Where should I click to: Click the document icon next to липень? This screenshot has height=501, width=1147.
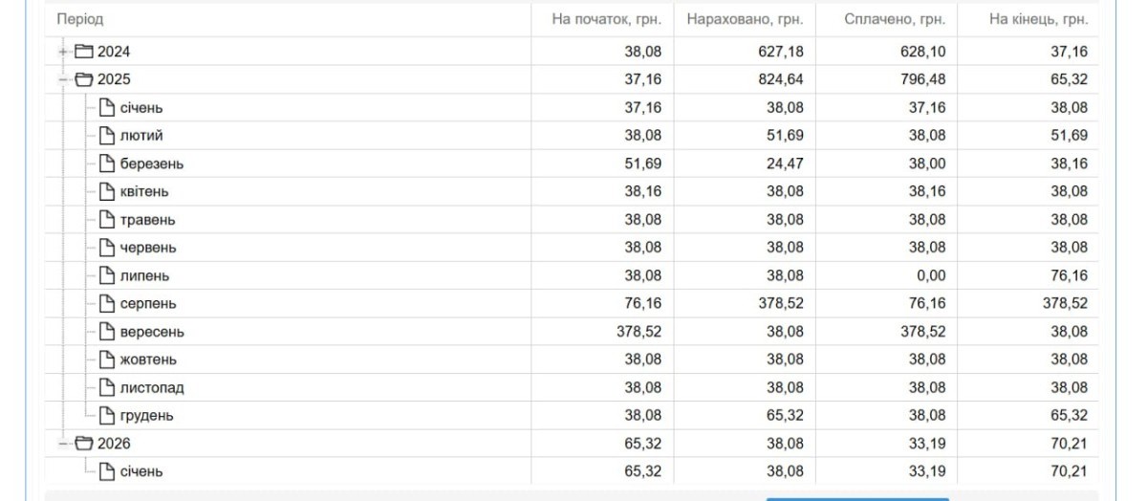(107, 275)
